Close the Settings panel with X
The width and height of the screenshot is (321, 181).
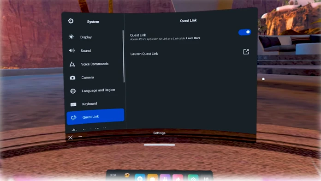click(x=71, y=138)
